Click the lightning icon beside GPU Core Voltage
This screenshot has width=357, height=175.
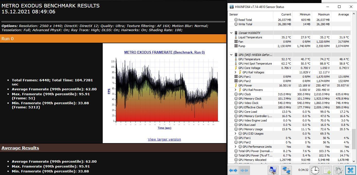[236, 68]
